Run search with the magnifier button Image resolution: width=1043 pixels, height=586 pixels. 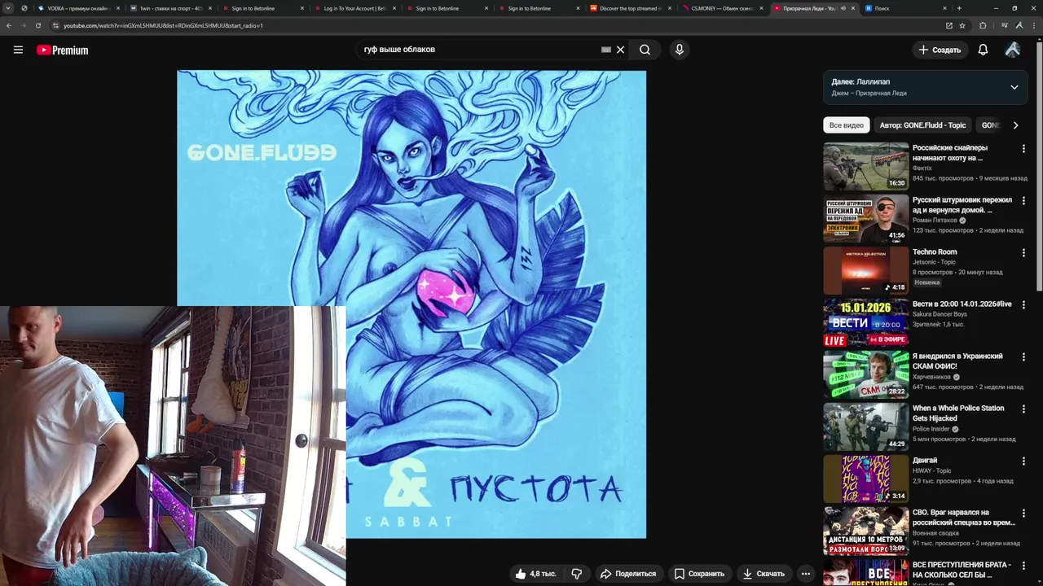(x=645, y=50)
